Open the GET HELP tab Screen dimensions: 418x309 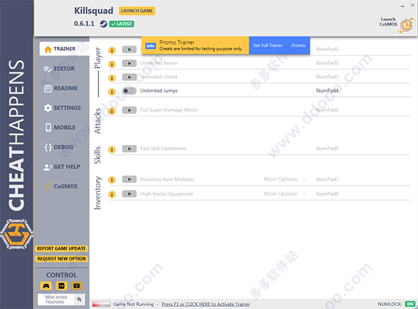[62, 167]
